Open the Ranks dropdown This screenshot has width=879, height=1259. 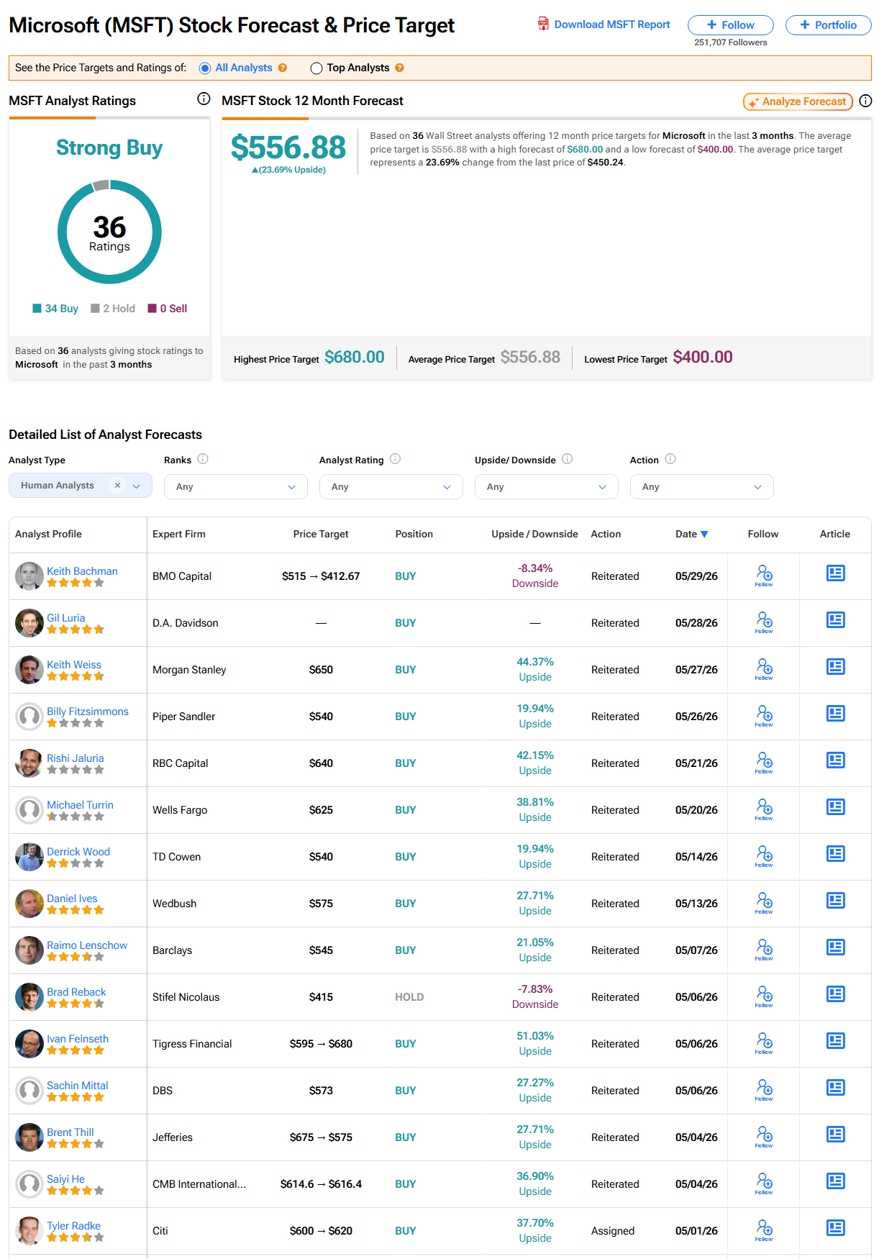point(236,487)
